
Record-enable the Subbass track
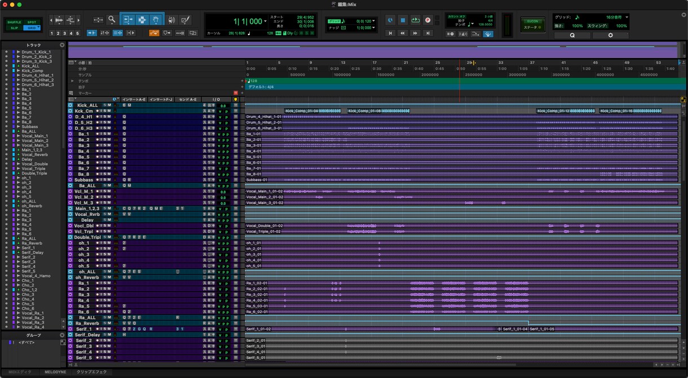coord(96,180)
